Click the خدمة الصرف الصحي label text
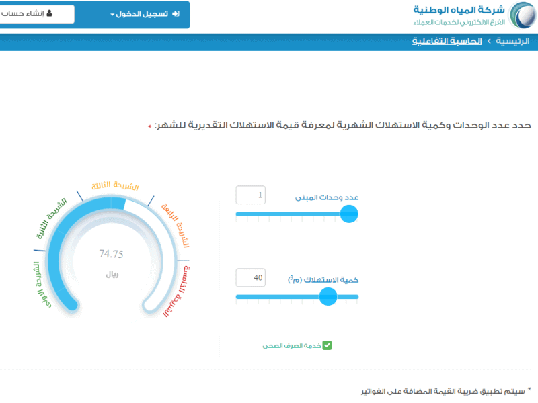 (x=292, y=346)
